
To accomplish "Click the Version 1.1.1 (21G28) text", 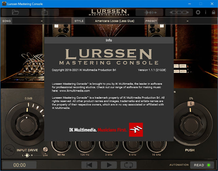I will [152, 70].
